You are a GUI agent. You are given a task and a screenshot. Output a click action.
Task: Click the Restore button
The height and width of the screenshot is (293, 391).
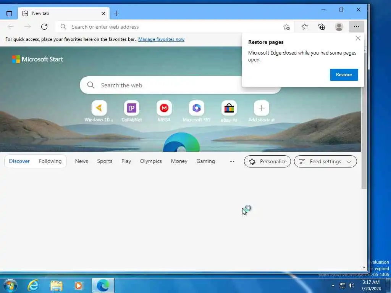[344, 75]
